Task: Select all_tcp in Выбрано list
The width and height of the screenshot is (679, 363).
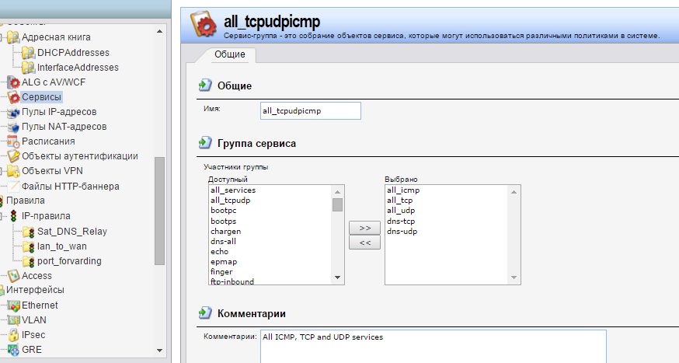Action: (x=399, y=200)
